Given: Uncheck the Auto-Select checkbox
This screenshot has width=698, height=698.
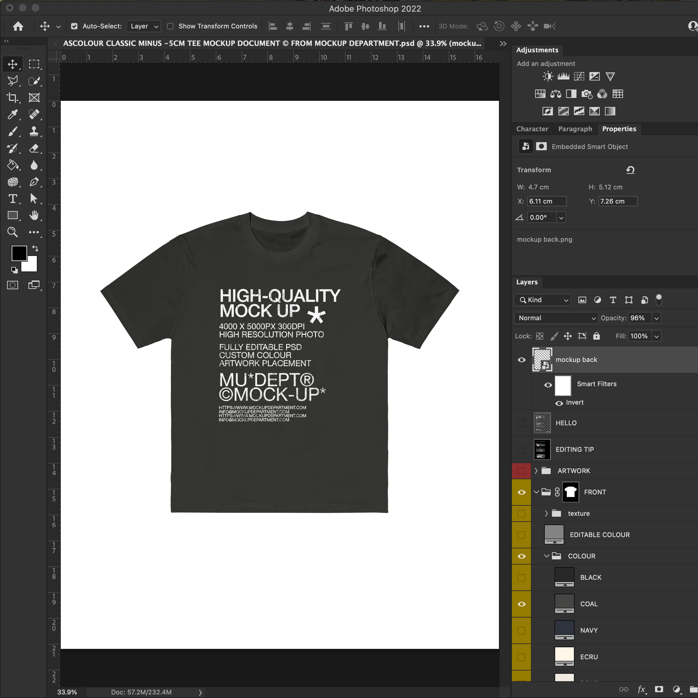Looking at the screenshot, I should tap(74, 26).
